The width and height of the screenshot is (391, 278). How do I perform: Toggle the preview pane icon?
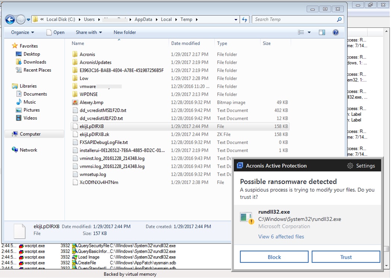322,32
